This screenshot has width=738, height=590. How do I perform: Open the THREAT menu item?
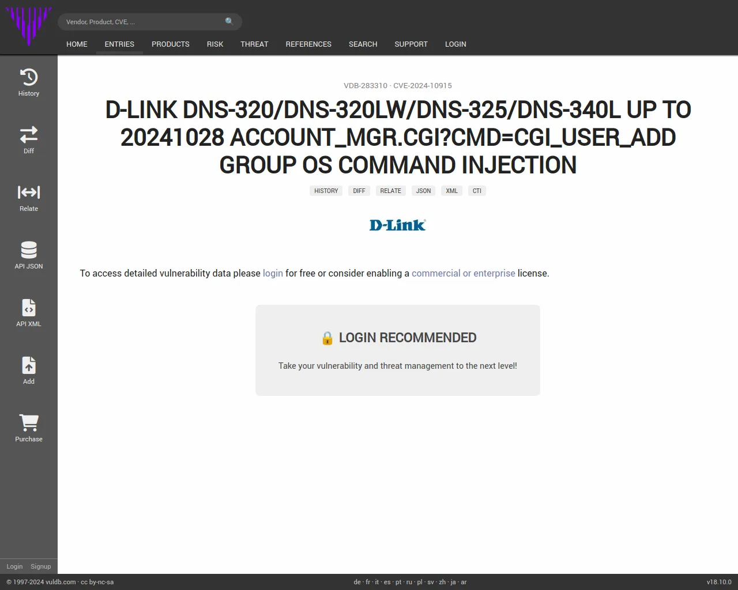click(254, 44)
